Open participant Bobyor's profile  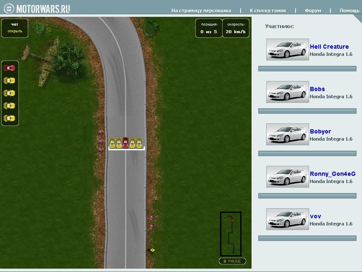coord(320,131)
